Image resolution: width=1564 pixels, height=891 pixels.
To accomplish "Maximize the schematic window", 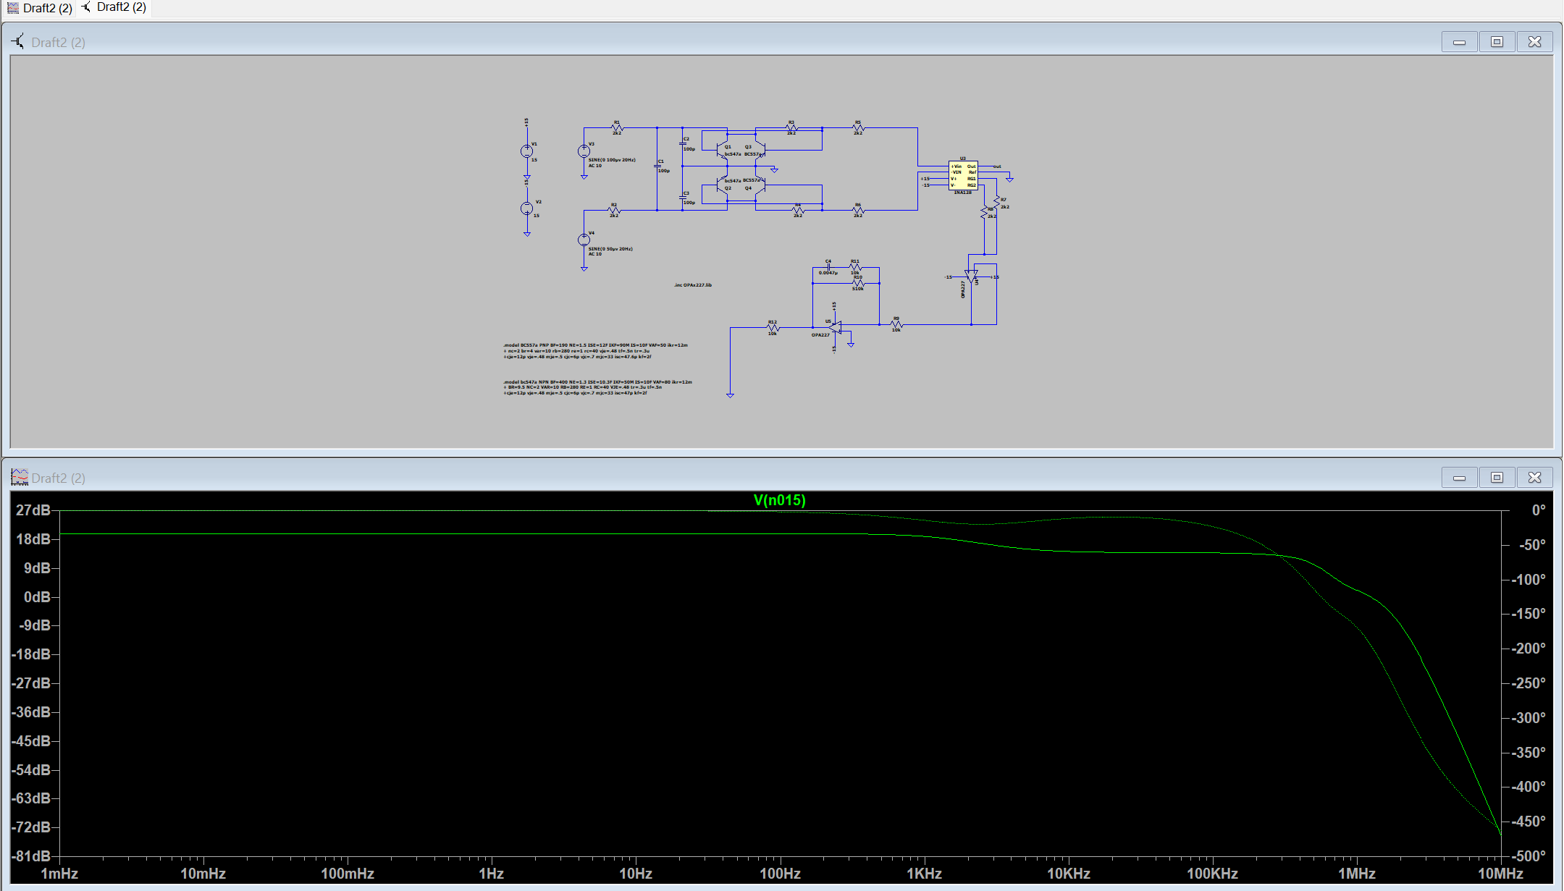I will tap(1497, 42).
